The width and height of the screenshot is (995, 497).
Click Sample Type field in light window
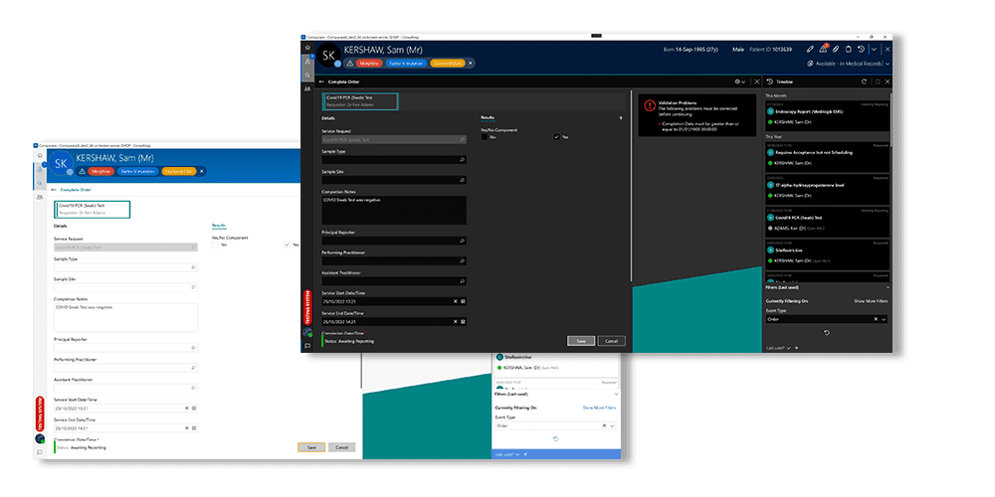[x=125, y=267]
